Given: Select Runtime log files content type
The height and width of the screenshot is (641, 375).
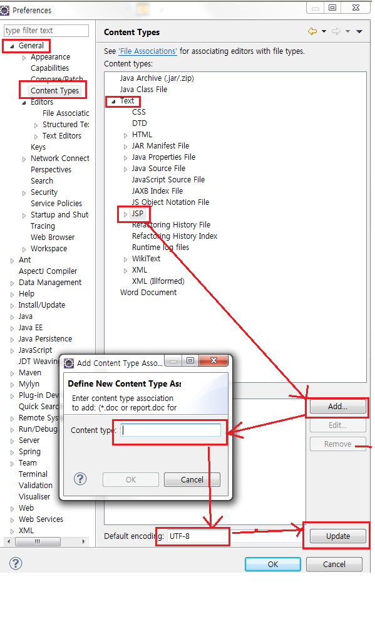Looking at the screenshot, I should pyautogui.click(x=160, y=248).
